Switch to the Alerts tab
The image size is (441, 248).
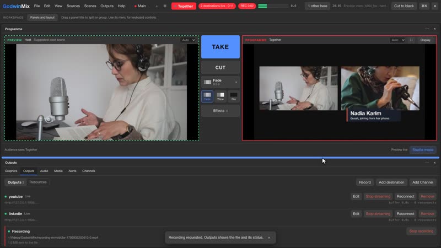[72, 171]
